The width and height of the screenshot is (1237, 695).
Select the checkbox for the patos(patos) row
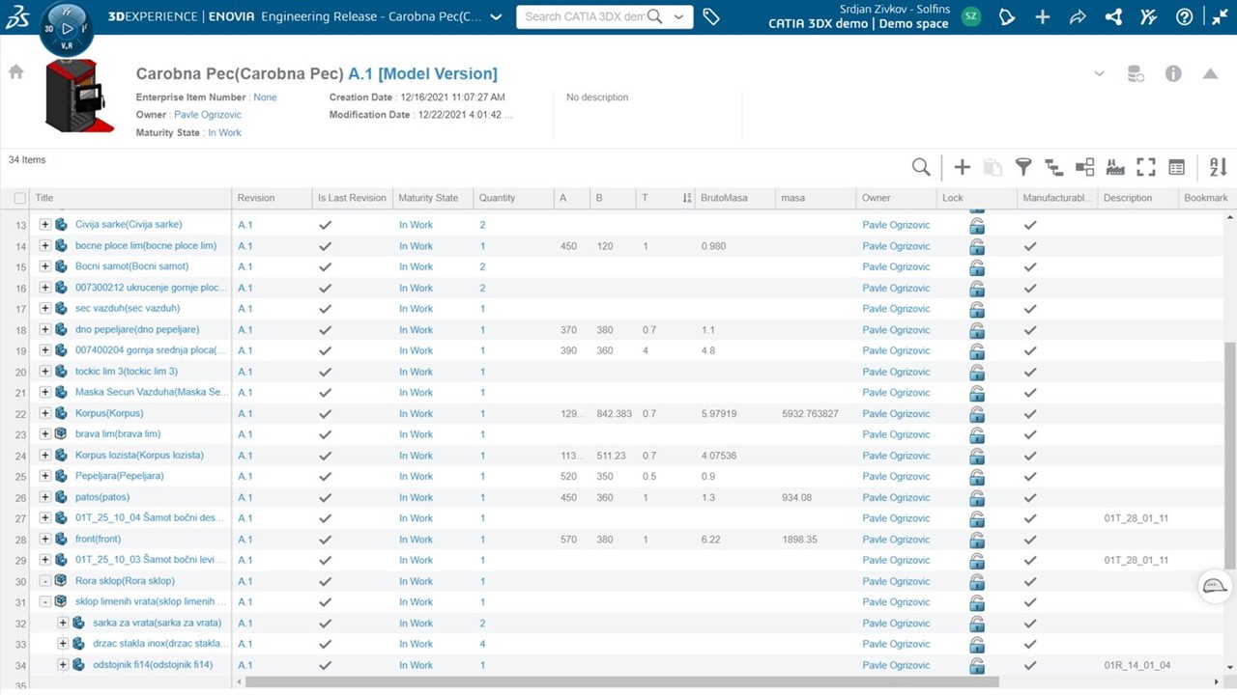[x=20, y=497]
